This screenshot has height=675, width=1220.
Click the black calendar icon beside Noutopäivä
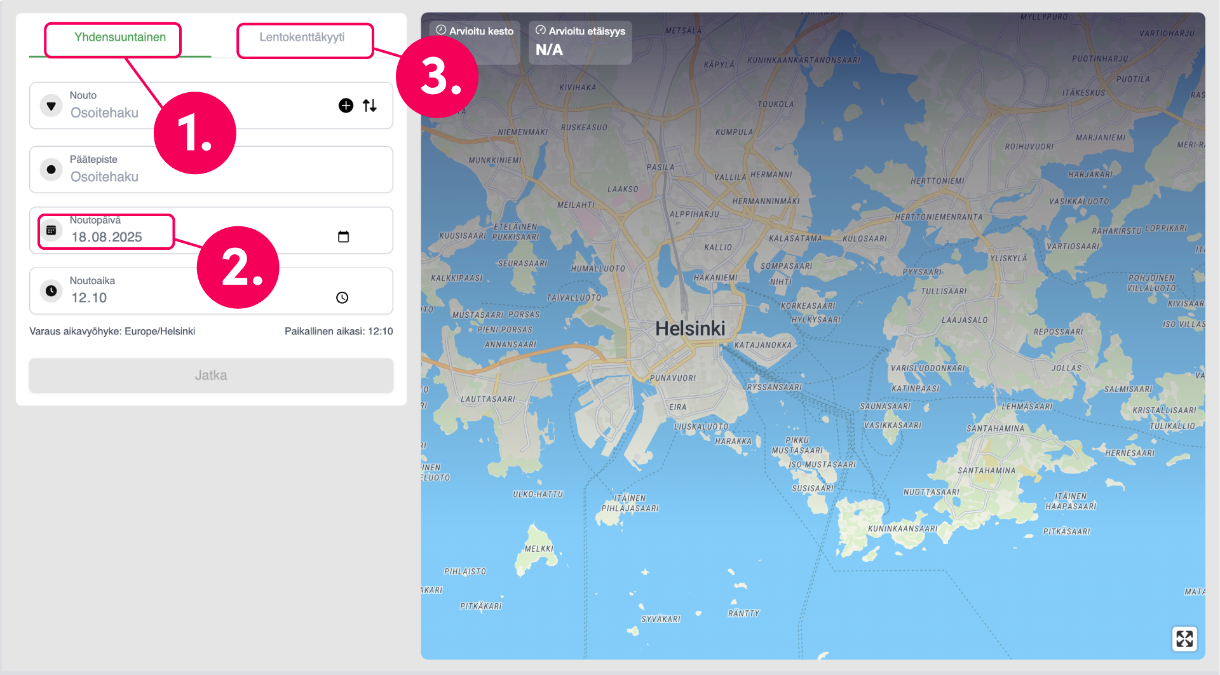point(51,231)
